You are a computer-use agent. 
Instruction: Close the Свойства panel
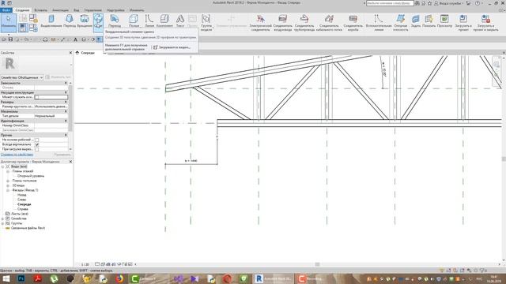(x=70, y=53)
